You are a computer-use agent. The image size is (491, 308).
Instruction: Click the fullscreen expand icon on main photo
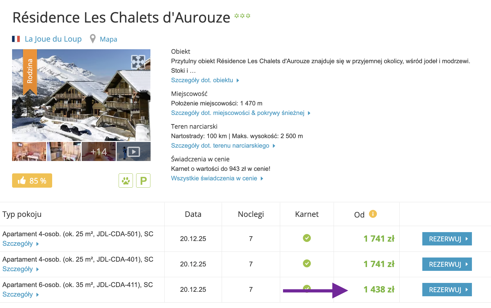click(x=138, y=62)
